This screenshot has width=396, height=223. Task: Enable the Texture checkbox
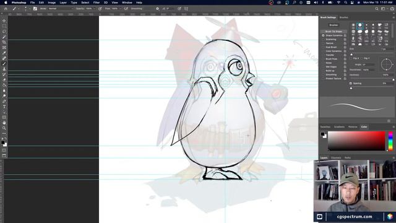(x=323, y=43)
